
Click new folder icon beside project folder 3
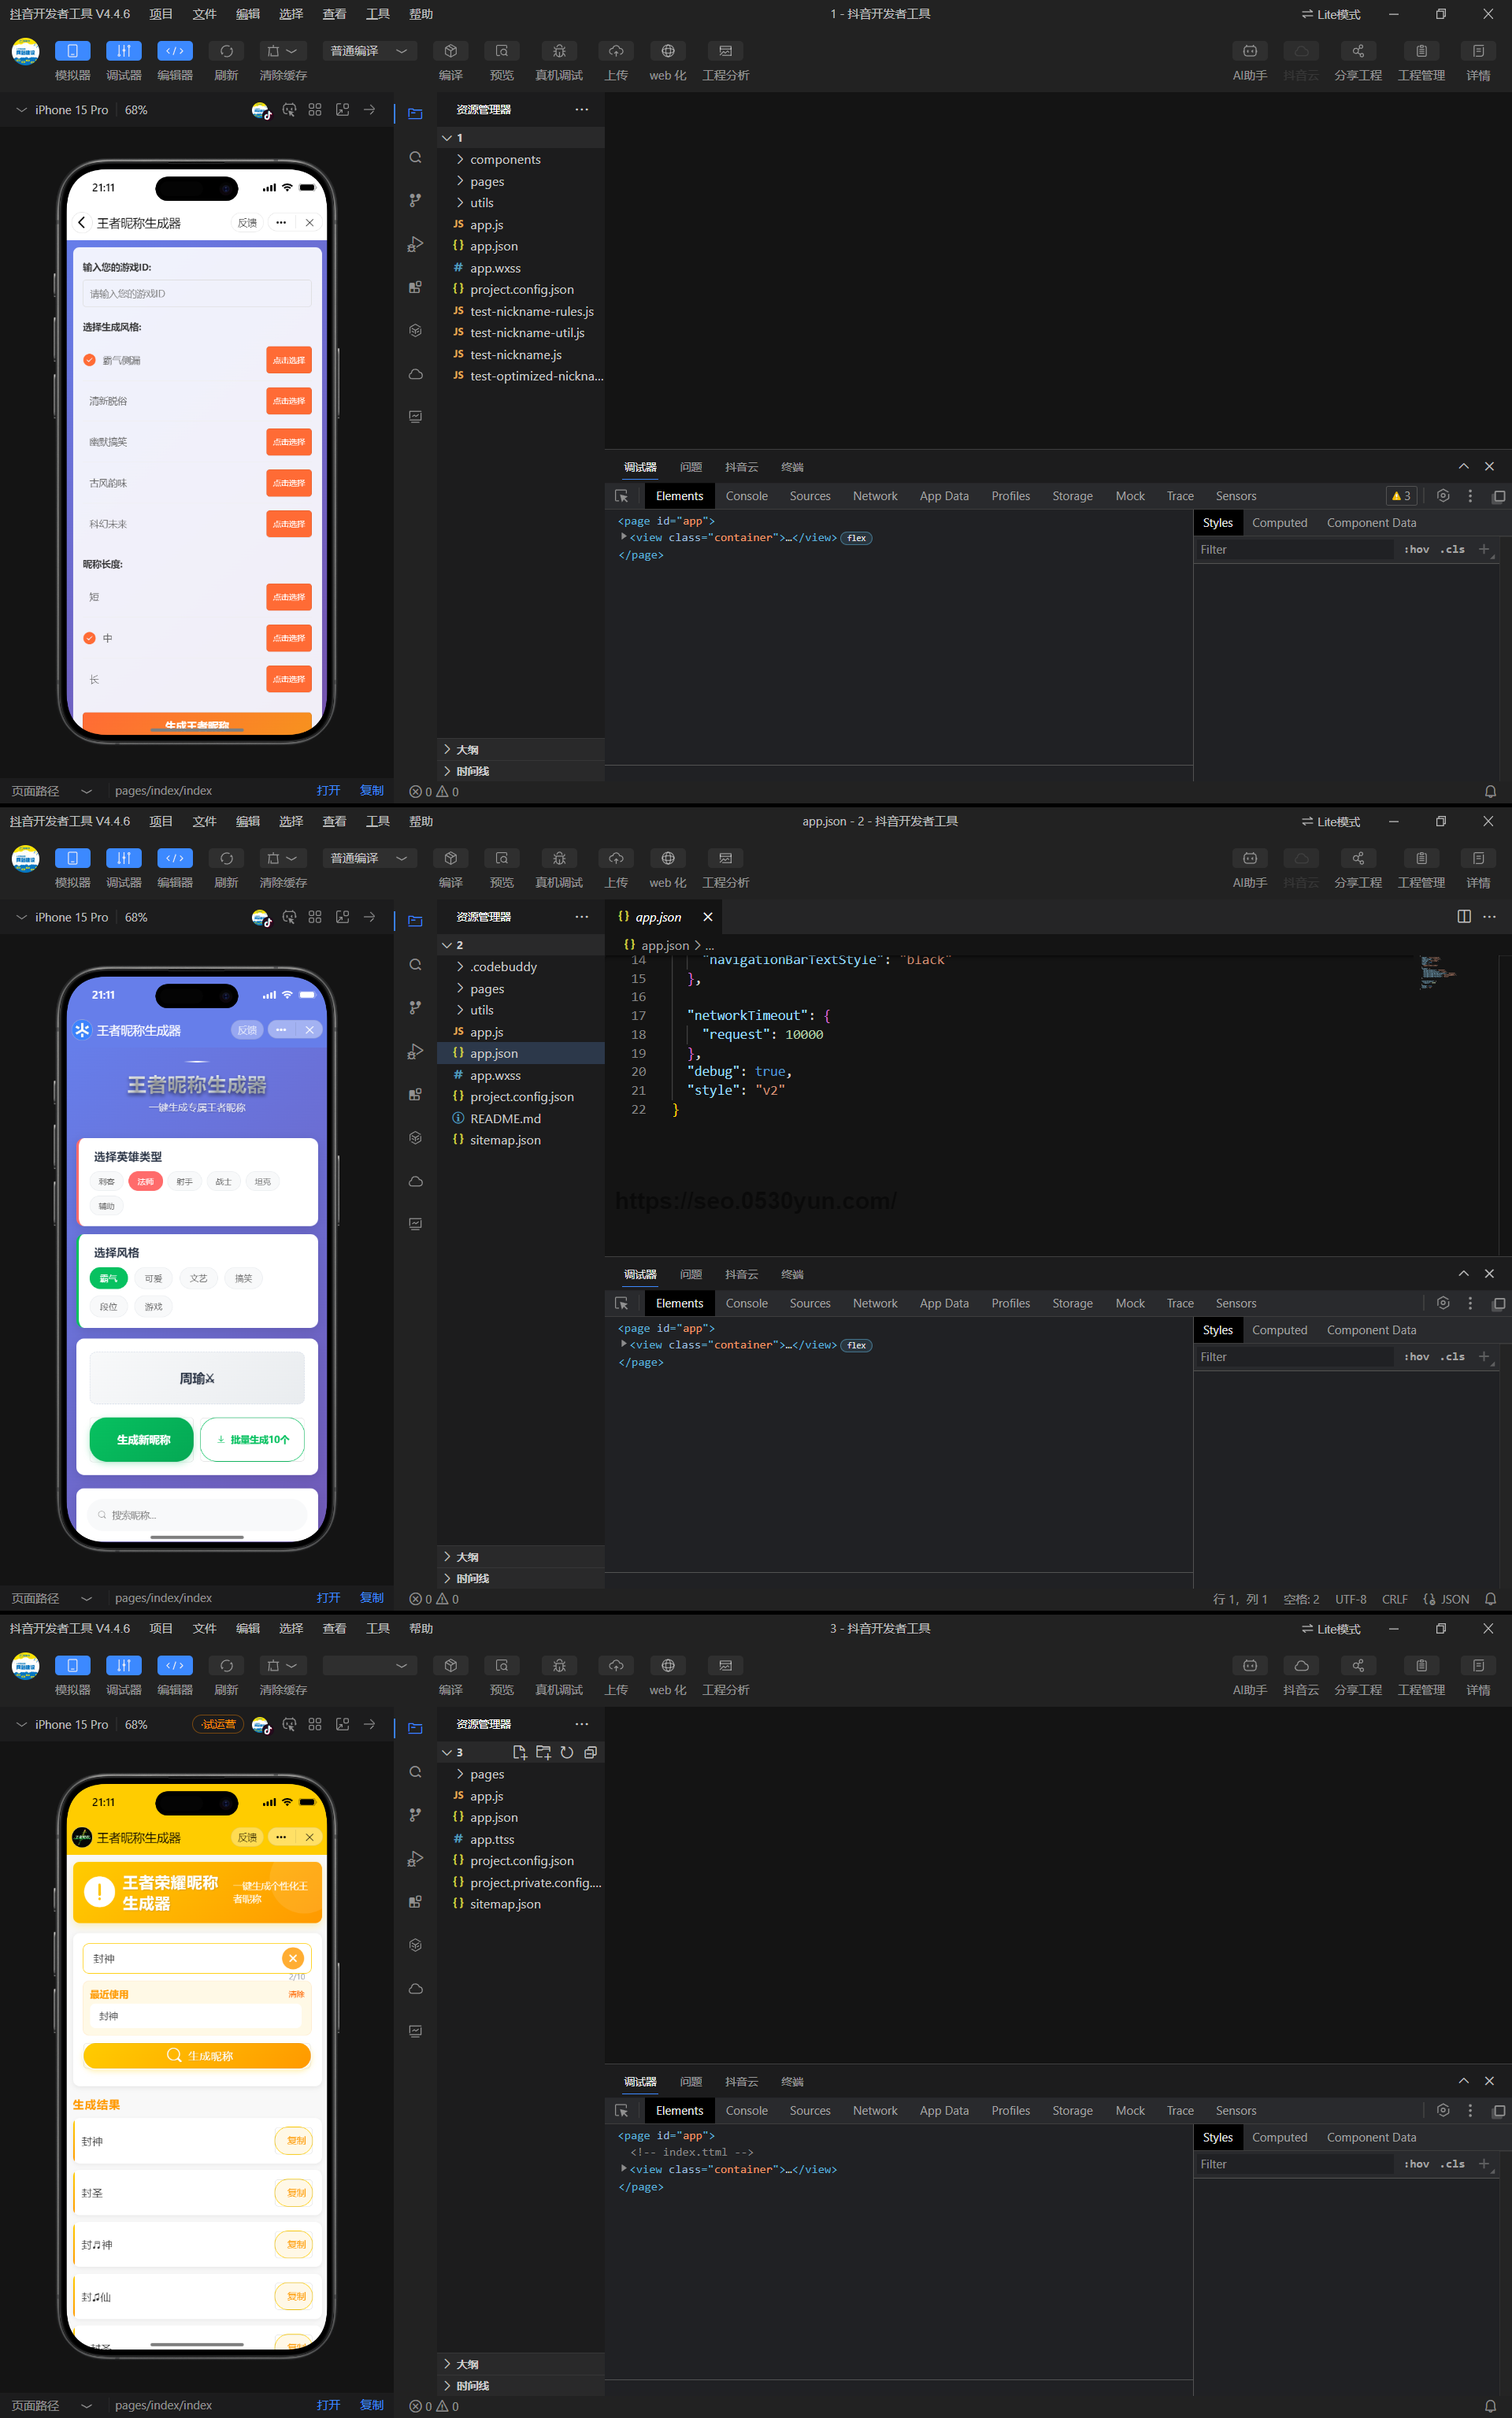tap(543, 1752)
